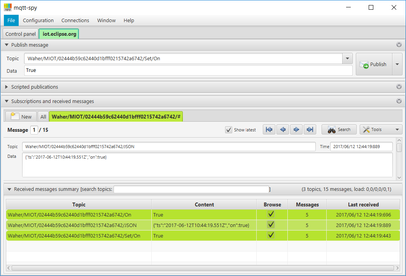Click the publish Topic input field
The height and width of the screenshot is (276, 406).
(183, 59)
